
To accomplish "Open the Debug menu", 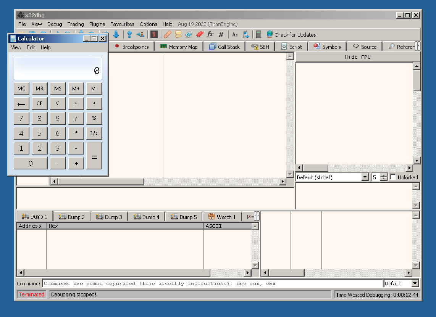I will [x=55, y=24].
